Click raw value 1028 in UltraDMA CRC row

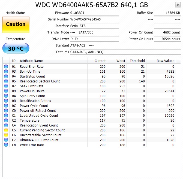(x=170, y=140)
